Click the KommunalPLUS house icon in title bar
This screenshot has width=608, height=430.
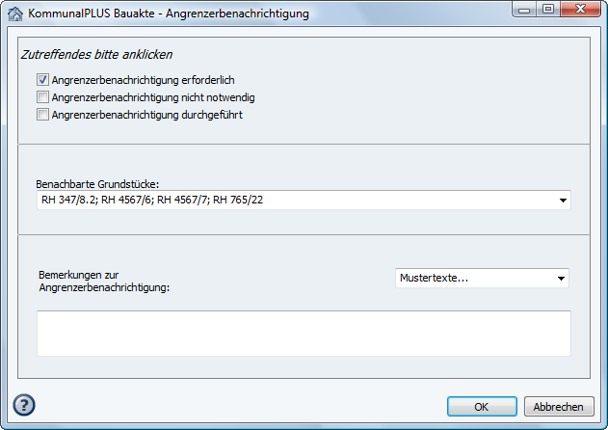pos(15,14)
